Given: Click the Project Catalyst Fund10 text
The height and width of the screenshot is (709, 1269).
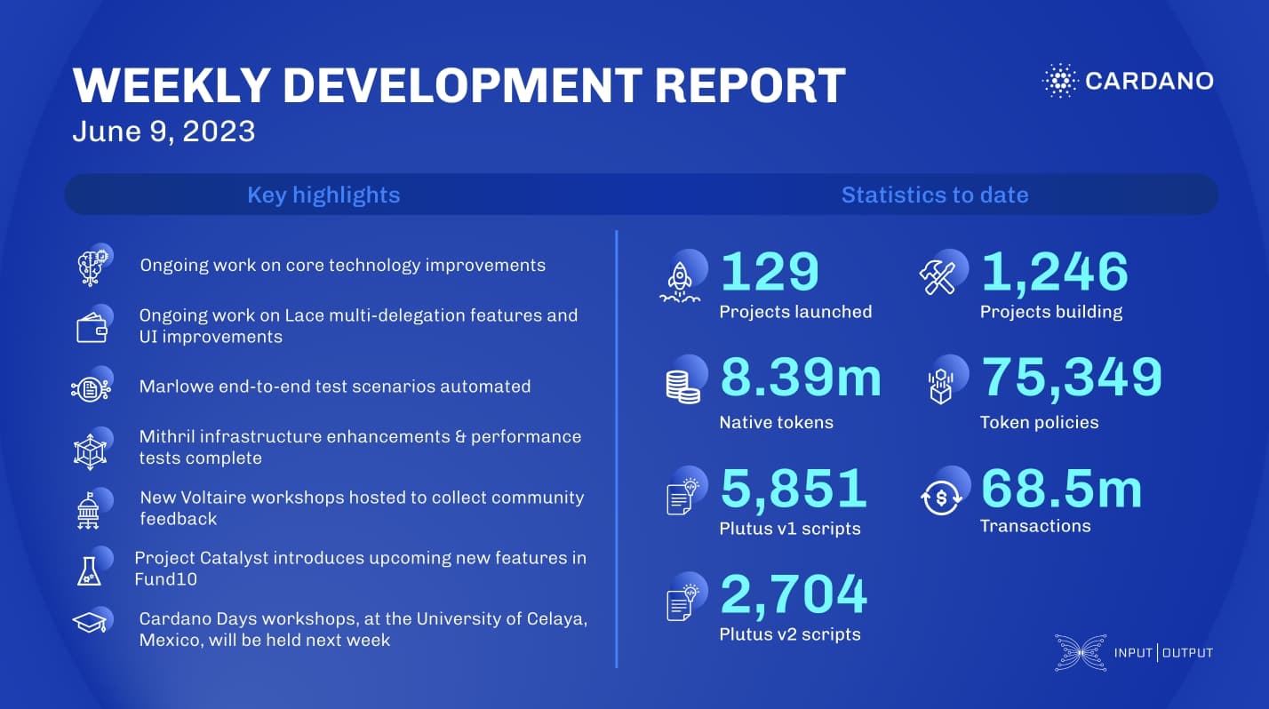Looking at the screenshot, I should (x=360, y=569).
